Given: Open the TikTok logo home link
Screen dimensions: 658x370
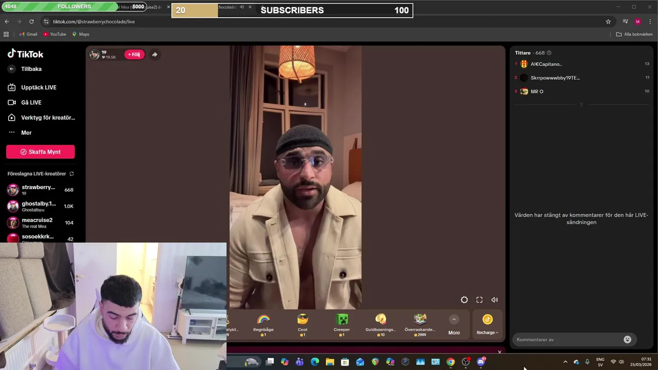Looking at the screenshot, I should [25, 54].
